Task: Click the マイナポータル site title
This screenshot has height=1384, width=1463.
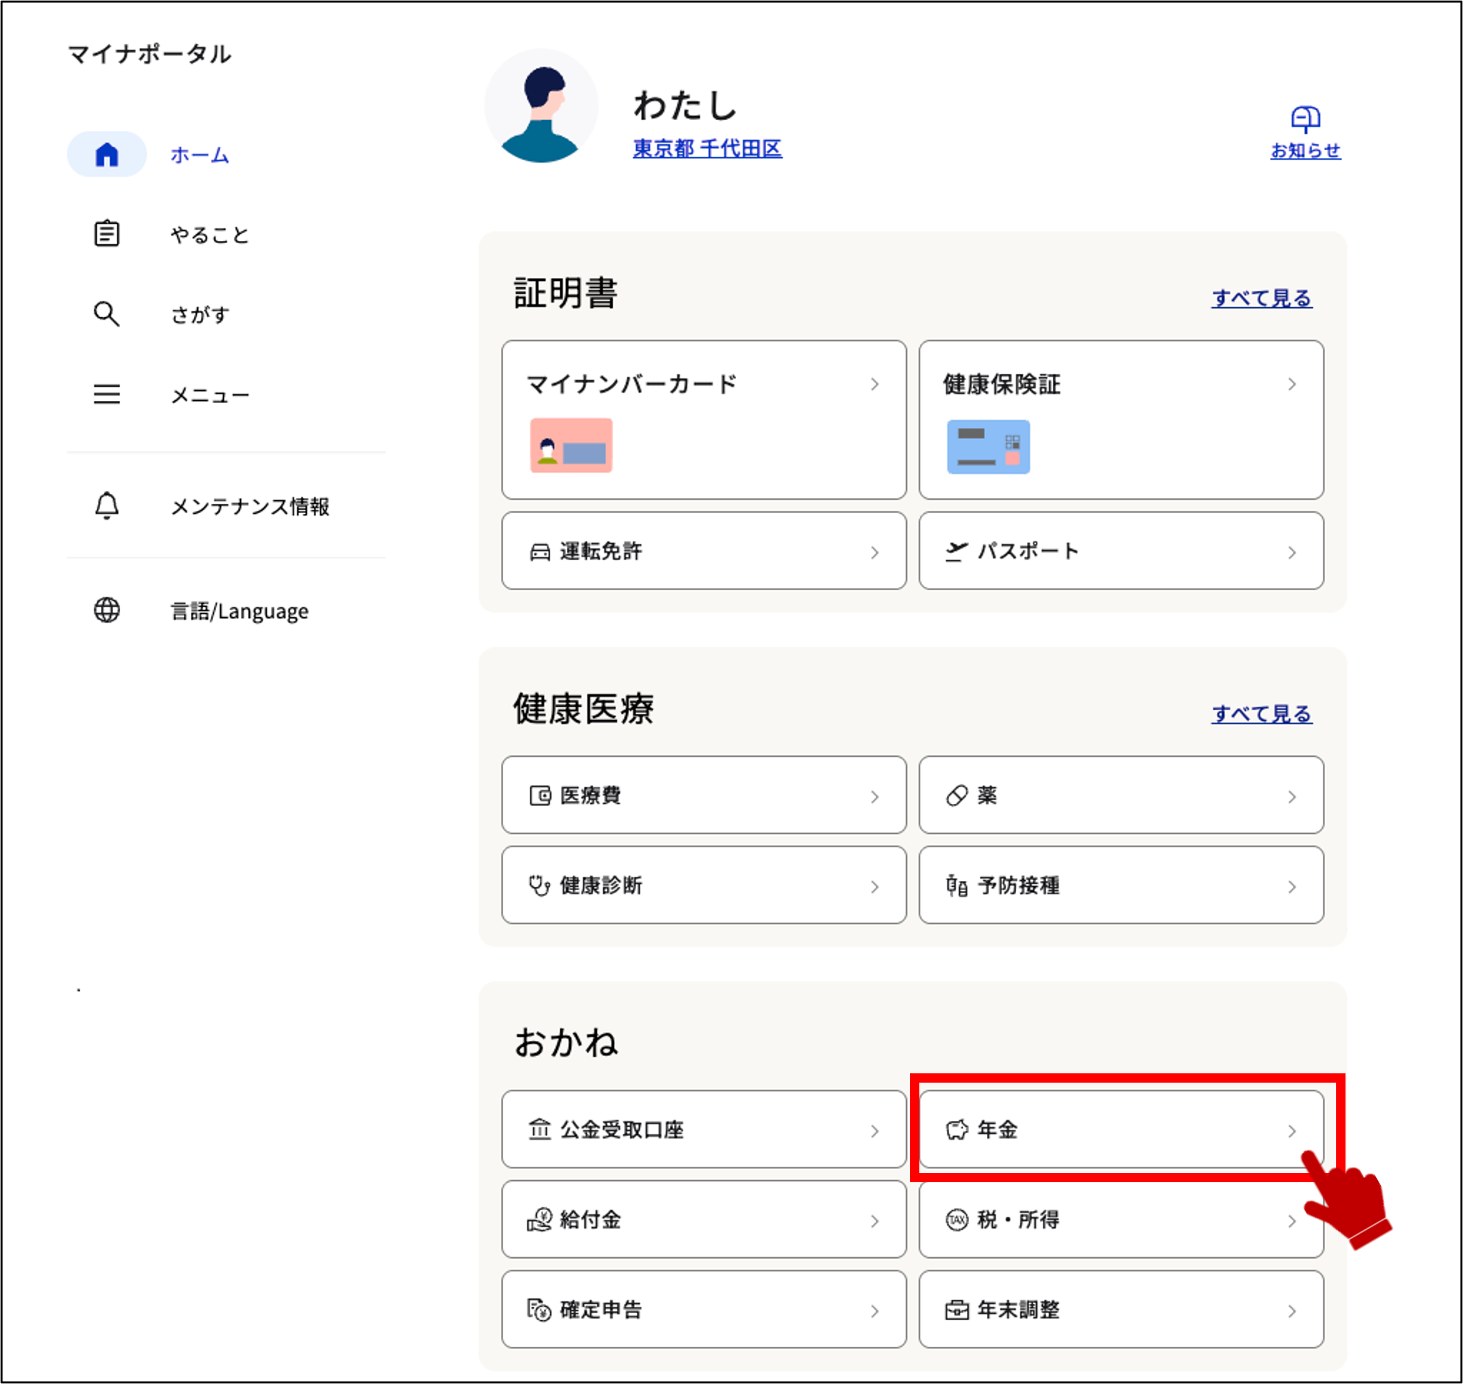Action: [150, 54]
